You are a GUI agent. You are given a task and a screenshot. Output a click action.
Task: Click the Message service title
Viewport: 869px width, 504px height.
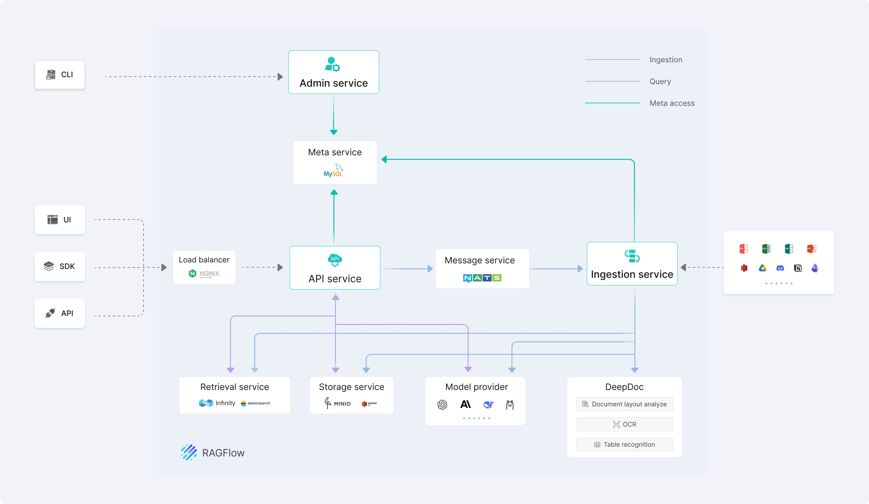[480, 260]
